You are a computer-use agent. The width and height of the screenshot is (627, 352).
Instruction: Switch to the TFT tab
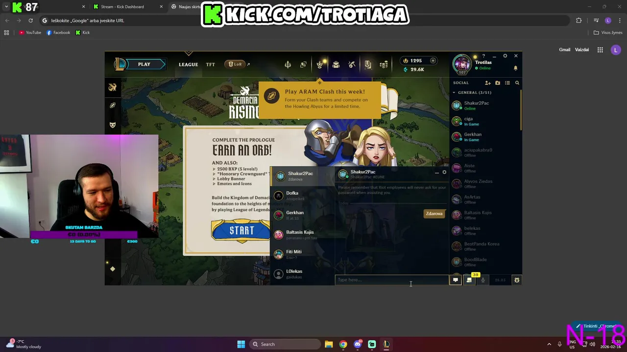point(210,65)
